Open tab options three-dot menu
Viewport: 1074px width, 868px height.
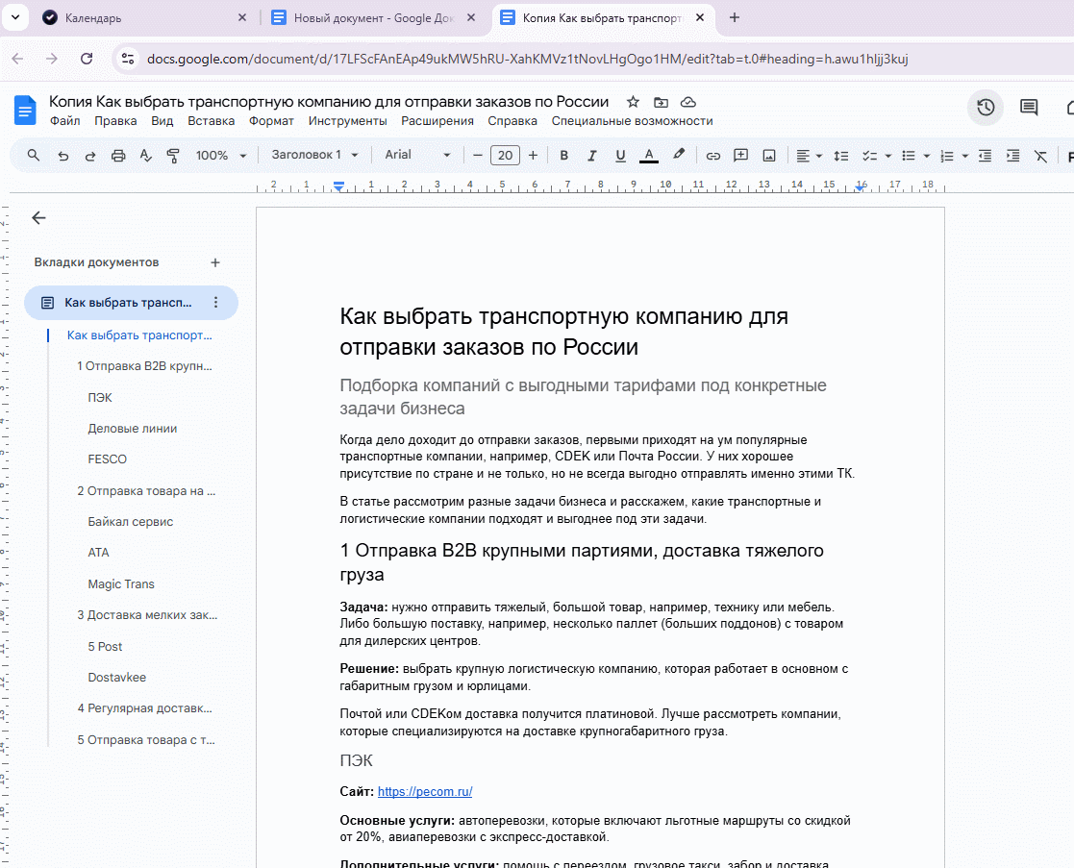[215, 303]
